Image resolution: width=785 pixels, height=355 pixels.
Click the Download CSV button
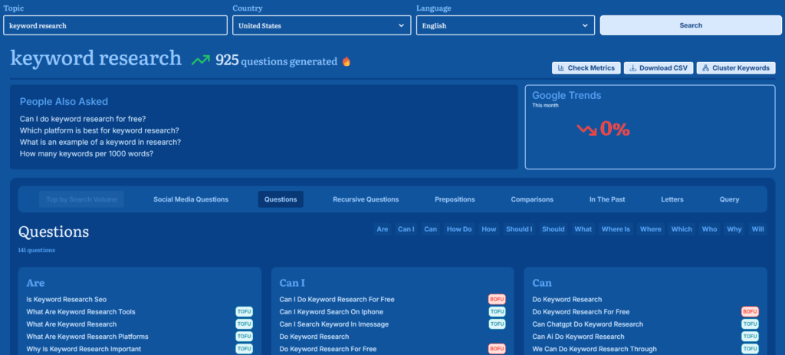click(x=659, y=68)
